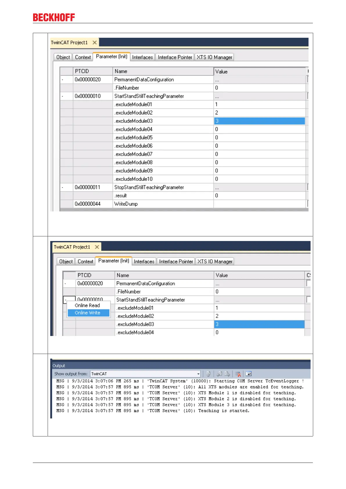Select .excludeModule08 name cell
The width and height of the screenshot is (346, 489).
163,162
